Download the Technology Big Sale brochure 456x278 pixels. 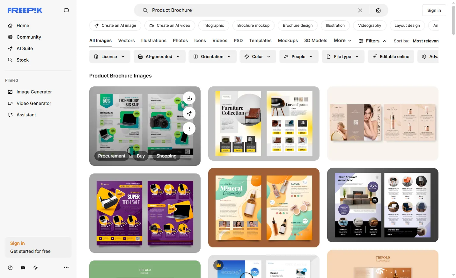(x=189, y=98)
